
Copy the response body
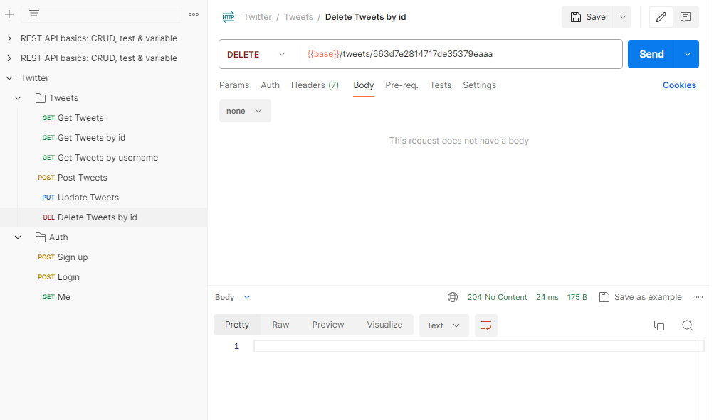click(x=659, y=325)
